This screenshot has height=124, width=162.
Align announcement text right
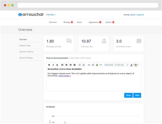70,65
